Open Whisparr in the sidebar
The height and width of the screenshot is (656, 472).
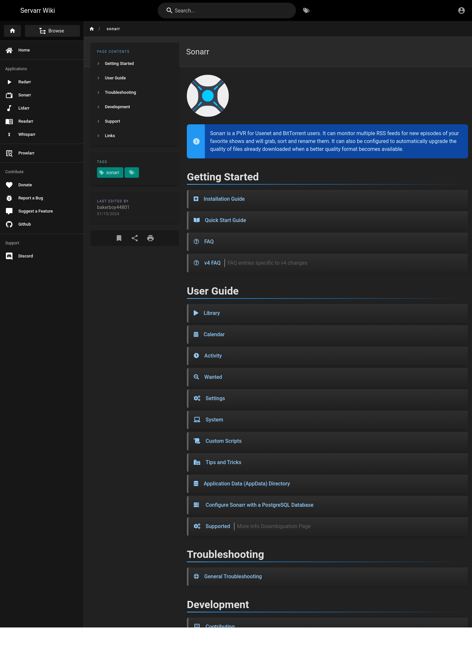click(42, 134)
